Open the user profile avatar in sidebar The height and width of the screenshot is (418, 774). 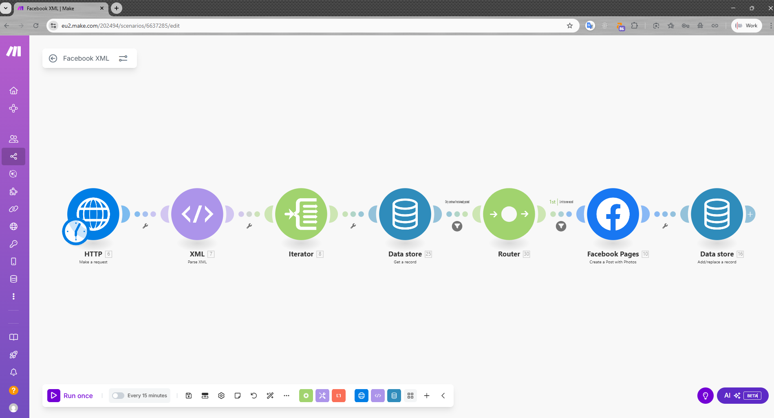tap(13, 408)
